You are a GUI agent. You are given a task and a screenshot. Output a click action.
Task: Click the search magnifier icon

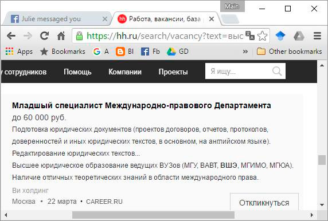pyautogui.click(x=277, y=71)
